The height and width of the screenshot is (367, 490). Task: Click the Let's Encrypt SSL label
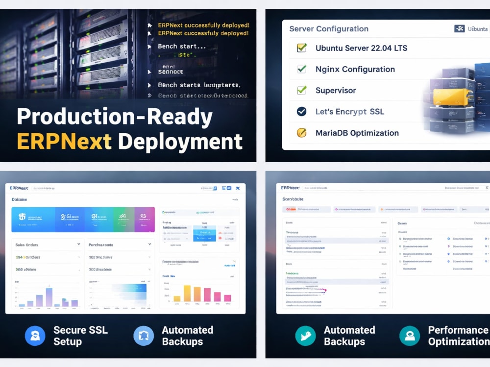pos(350,112)
